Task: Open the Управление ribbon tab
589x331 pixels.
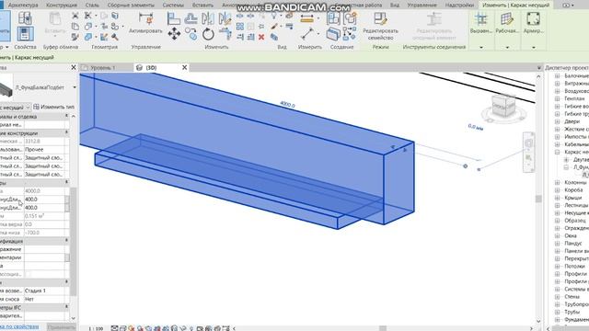Action: click(422, 6)
